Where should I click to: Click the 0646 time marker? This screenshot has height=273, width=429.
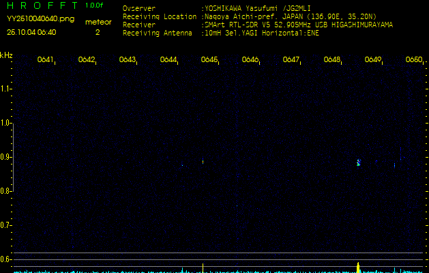[250, 59]
